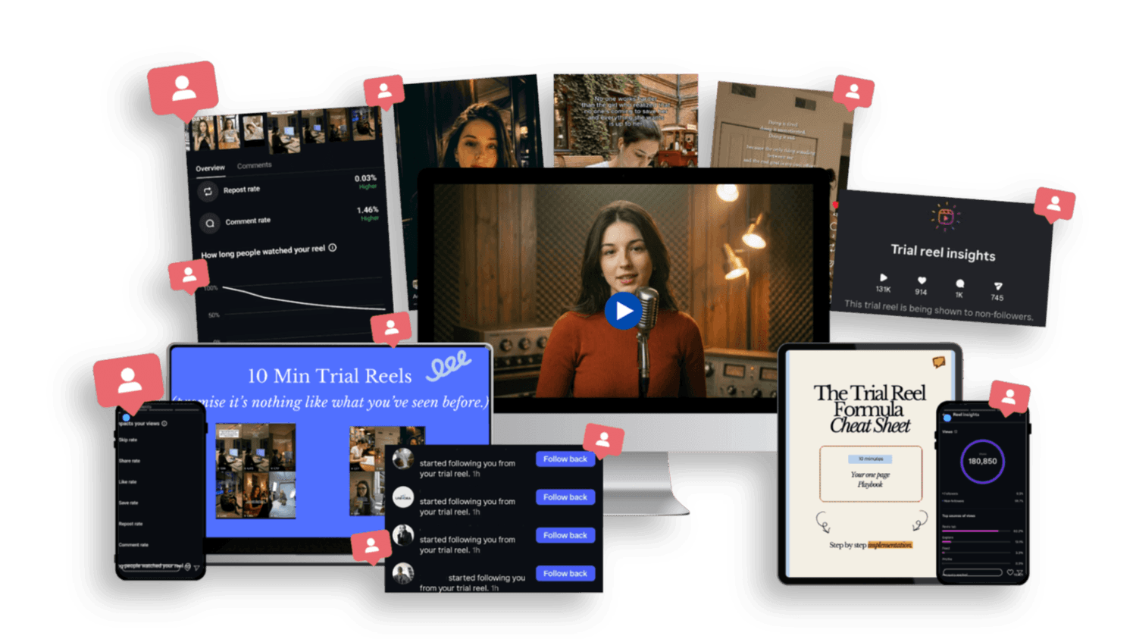Open the Overview tab in reel stats
Image resolution: width=1136 pixels, height=639 pixels.
point(210,168)
